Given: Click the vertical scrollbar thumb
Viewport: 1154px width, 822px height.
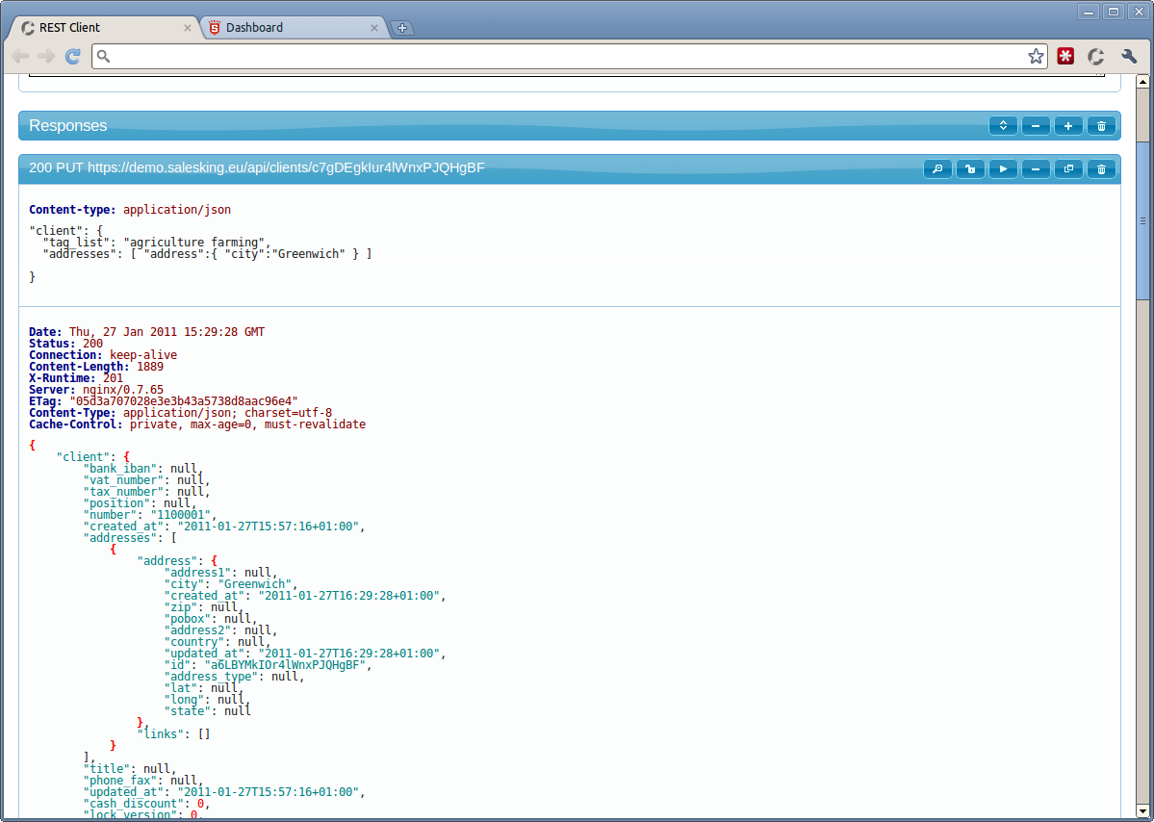Looking at the screenshot, I should (x=1142, y=220).
